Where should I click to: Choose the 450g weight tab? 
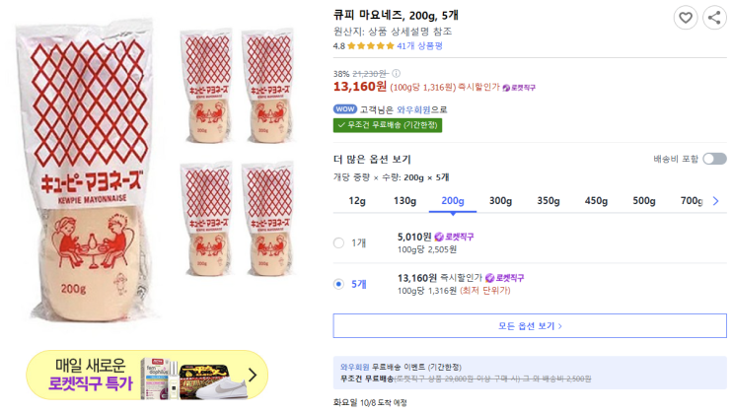tap(597, 201)
